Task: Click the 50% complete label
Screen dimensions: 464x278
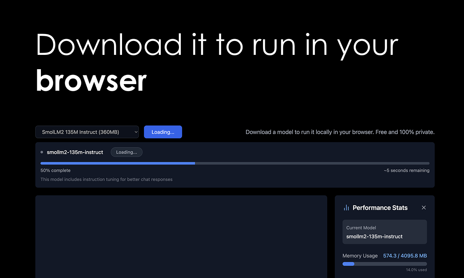Action: (x=56, y=170)
